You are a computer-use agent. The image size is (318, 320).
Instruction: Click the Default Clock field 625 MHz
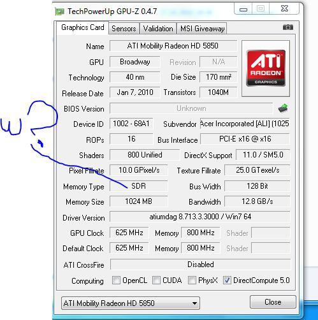point(129,248)
